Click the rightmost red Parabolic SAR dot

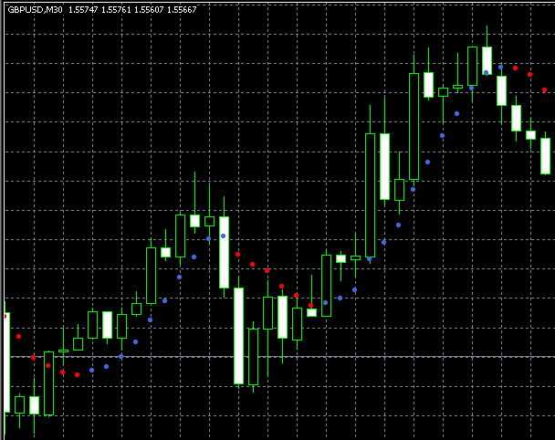[x=544, y=90]
